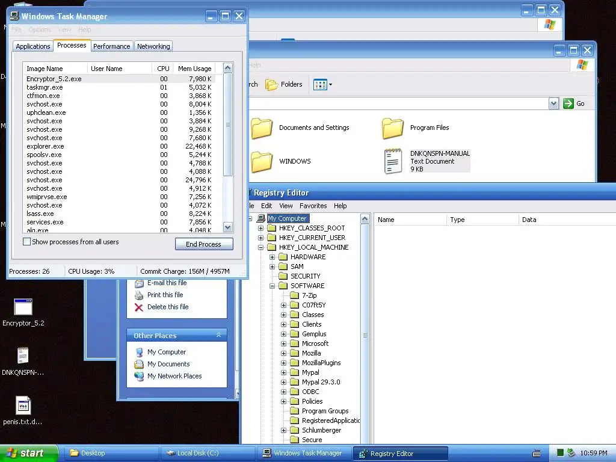Screen dimensions: 616x462
Task: Click the Folders toolbar button in Explorer
Action: 284,84
